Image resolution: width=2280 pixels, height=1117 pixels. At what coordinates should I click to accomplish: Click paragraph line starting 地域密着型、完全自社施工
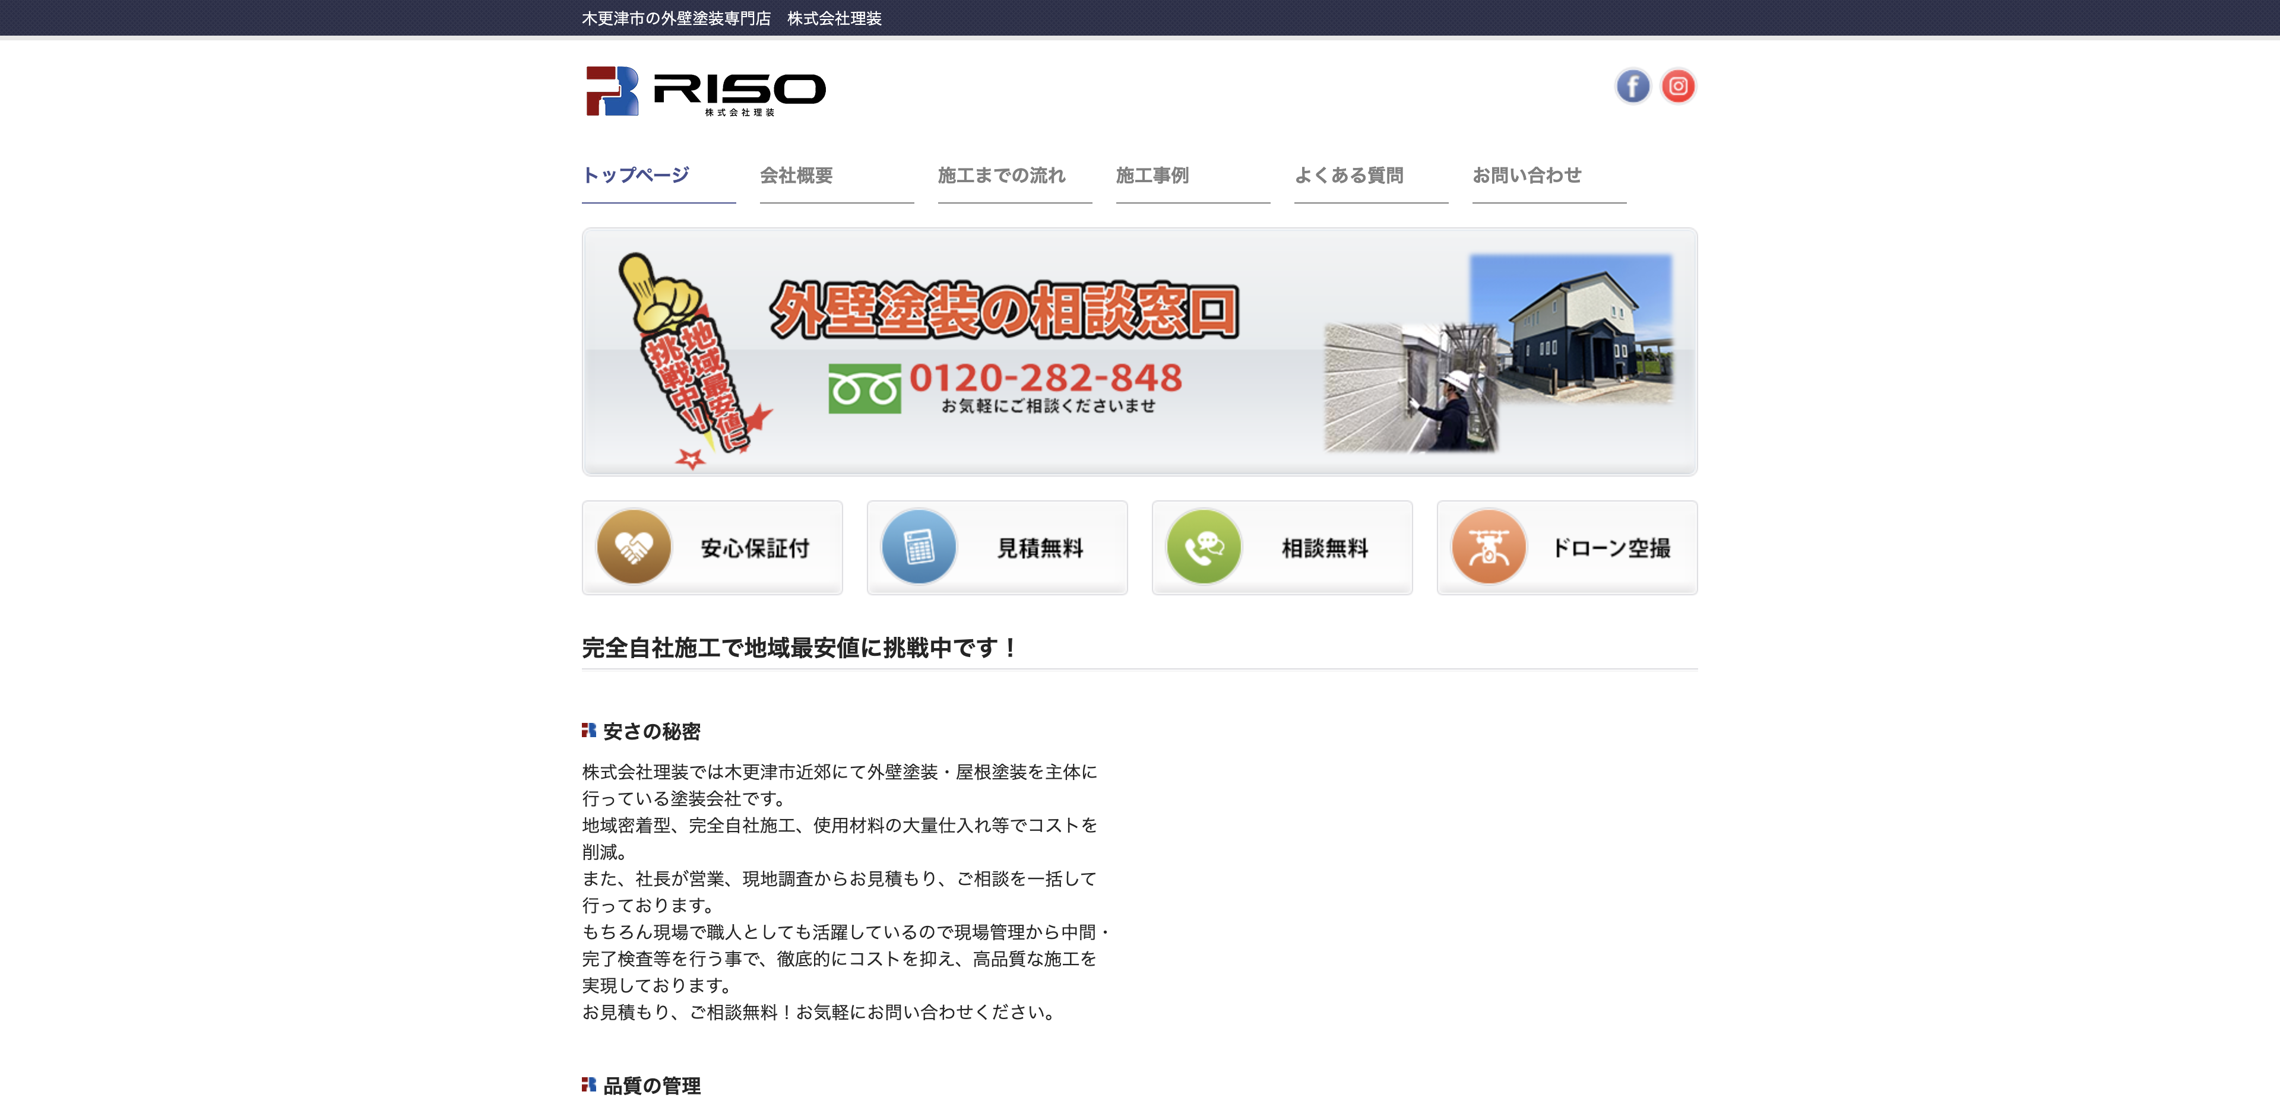click(839, 825)
